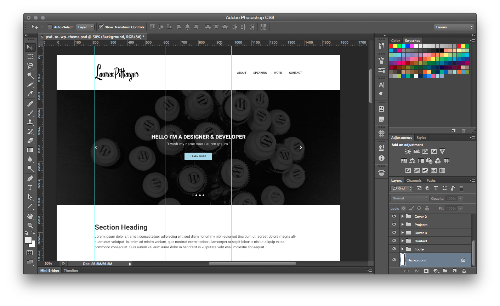Select the Crop tool

pos(30,85)
